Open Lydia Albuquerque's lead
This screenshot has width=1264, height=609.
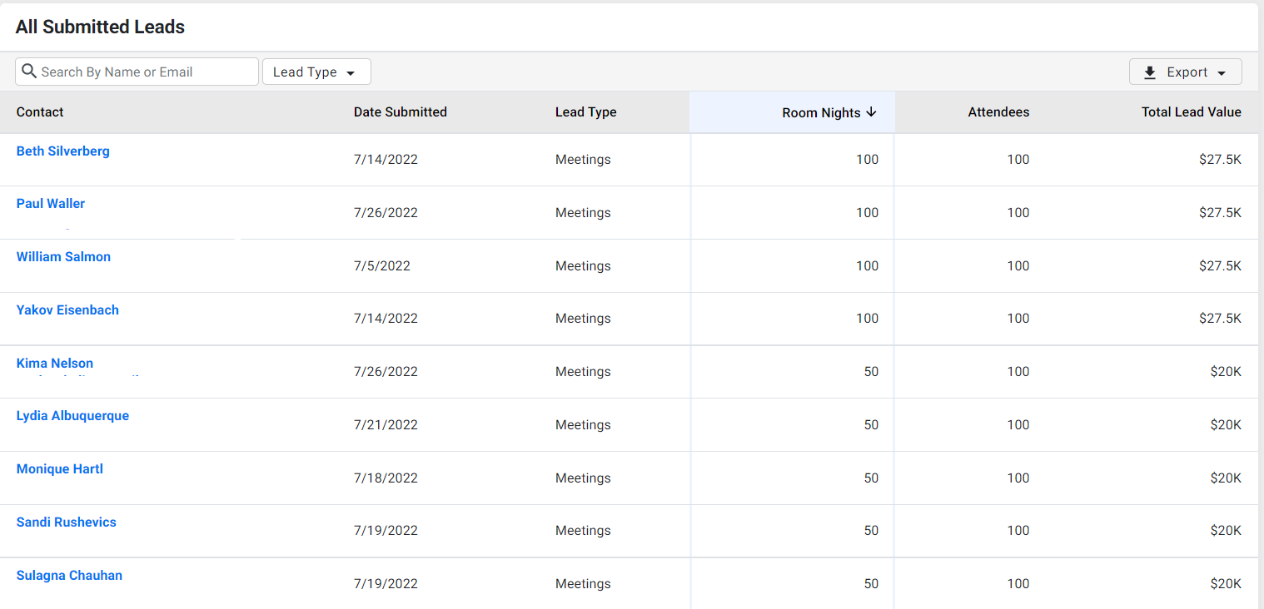click(x=72, y=416)
